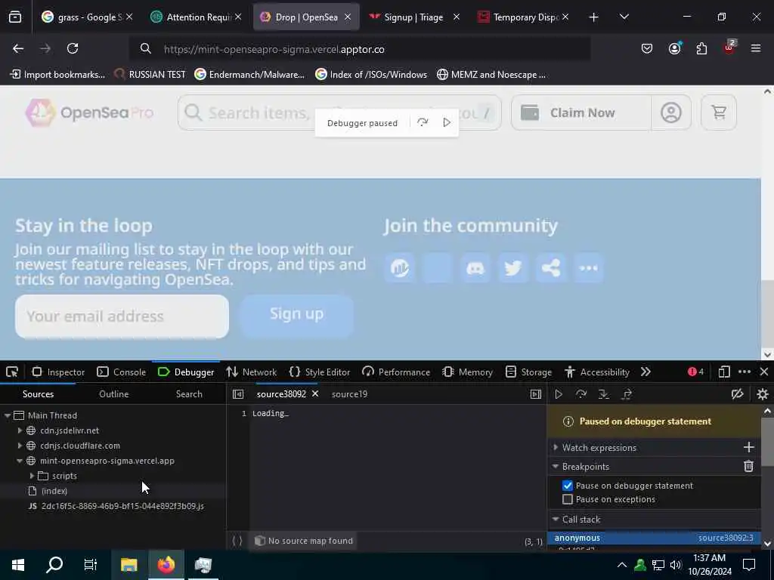This screenshot has width=774, height=580.
Task: Open debugger settings gear
Action: coord(762,394)
